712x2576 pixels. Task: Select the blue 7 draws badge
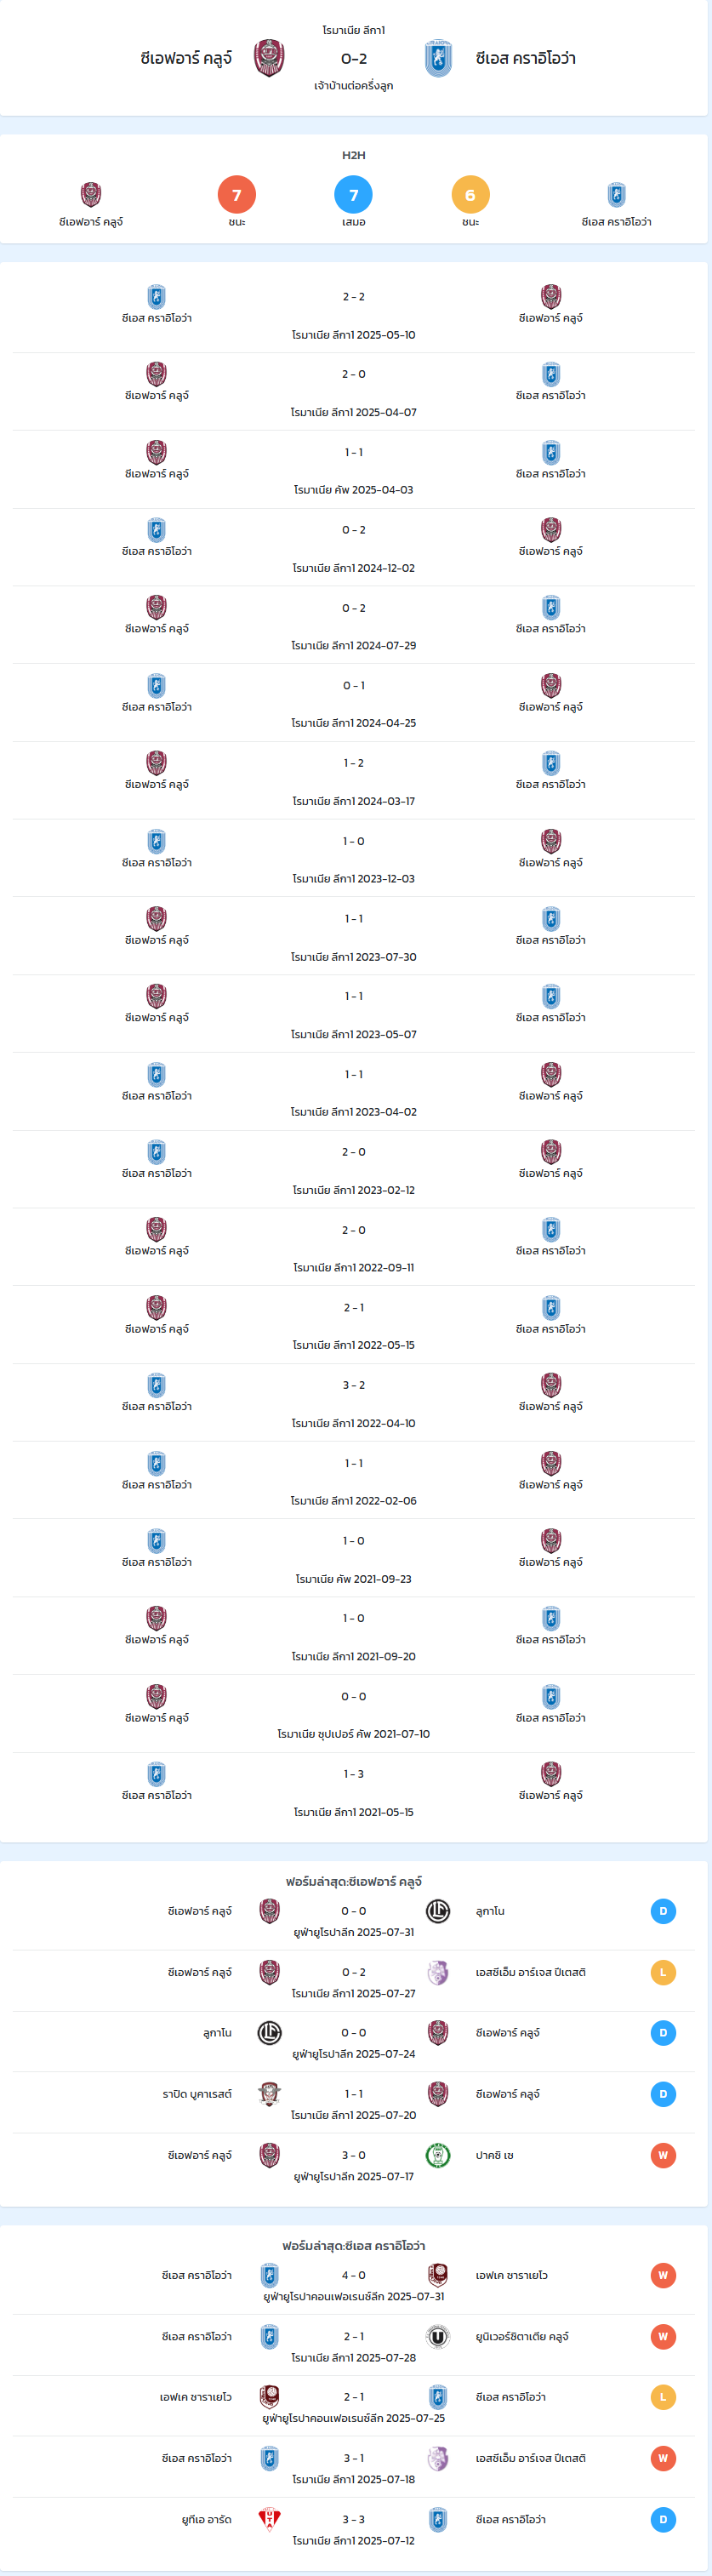[x=354, y=195]
